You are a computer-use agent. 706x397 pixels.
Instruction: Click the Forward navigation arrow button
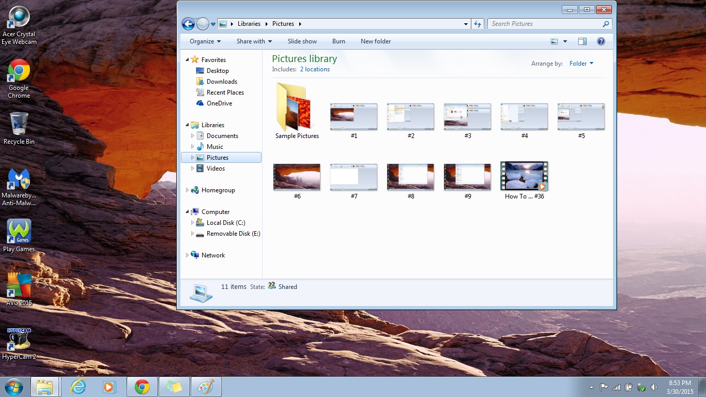tap(203, 24)
